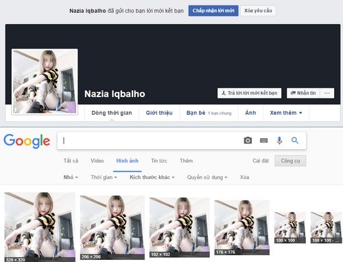Open the three-dots more options button
This screenshot has height=262, width=343.
pyautogui.click(x=327, y=93)
